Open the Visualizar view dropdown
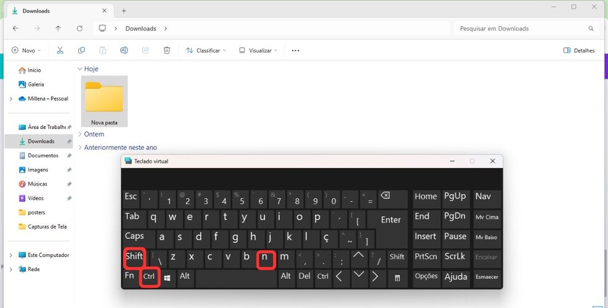Viewport: 608px width, 308px height. pyautogui.click(x=258, y=51)
